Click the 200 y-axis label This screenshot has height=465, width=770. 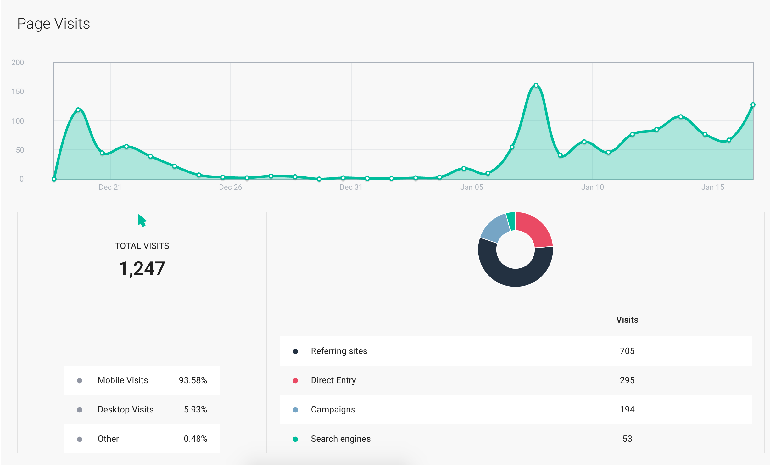point(18,63)
